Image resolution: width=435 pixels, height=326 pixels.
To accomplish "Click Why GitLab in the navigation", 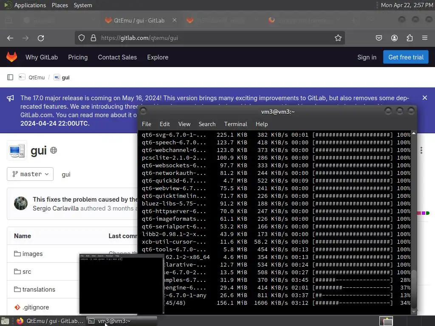I will pos(42,57).
